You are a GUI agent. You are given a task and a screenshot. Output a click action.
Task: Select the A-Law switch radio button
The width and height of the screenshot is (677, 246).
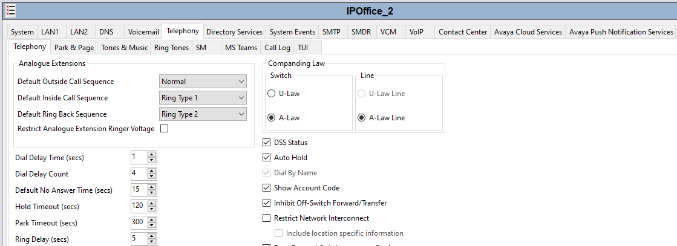(x=271, y=117)
